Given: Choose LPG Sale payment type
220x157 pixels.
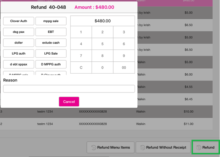Looking at the screenshot, I should click(x=51, y=54).
